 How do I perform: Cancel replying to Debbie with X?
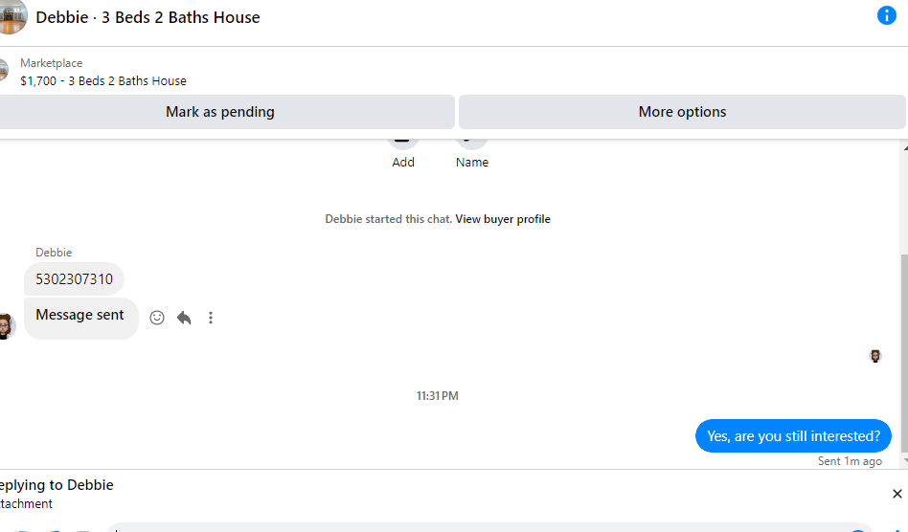pyautogui.click(x=897, y=494)
